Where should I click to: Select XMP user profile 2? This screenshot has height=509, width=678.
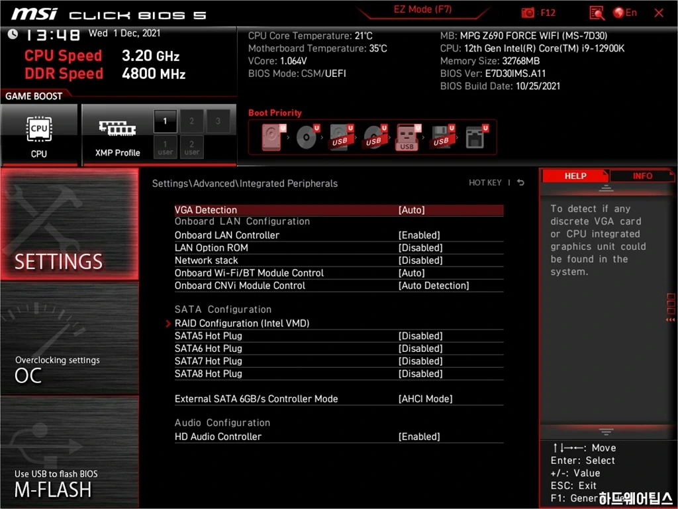pos(191,147)
